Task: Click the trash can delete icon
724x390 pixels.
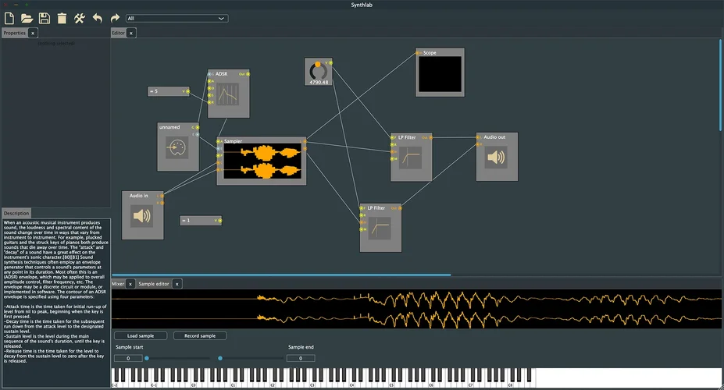Action: click(62, 18)
